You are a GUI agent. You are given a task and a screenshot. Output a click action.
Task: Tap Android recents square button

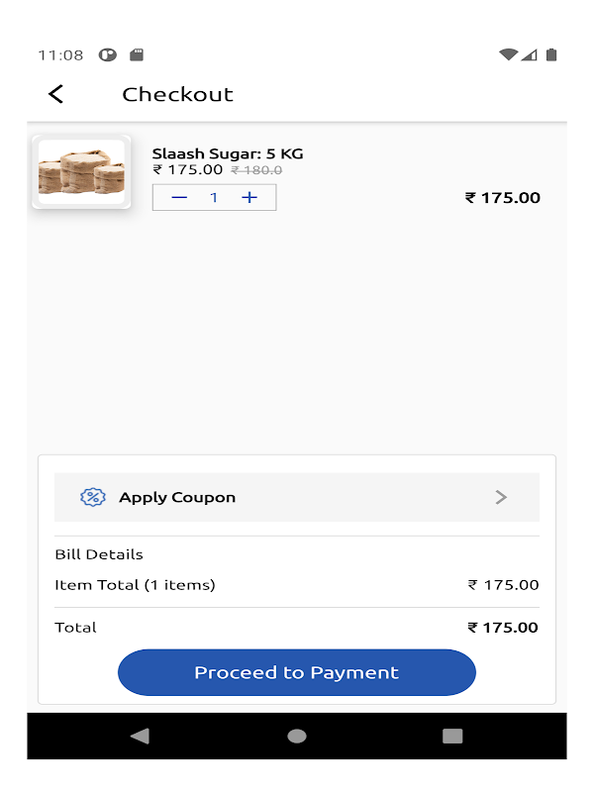[452, 736]
